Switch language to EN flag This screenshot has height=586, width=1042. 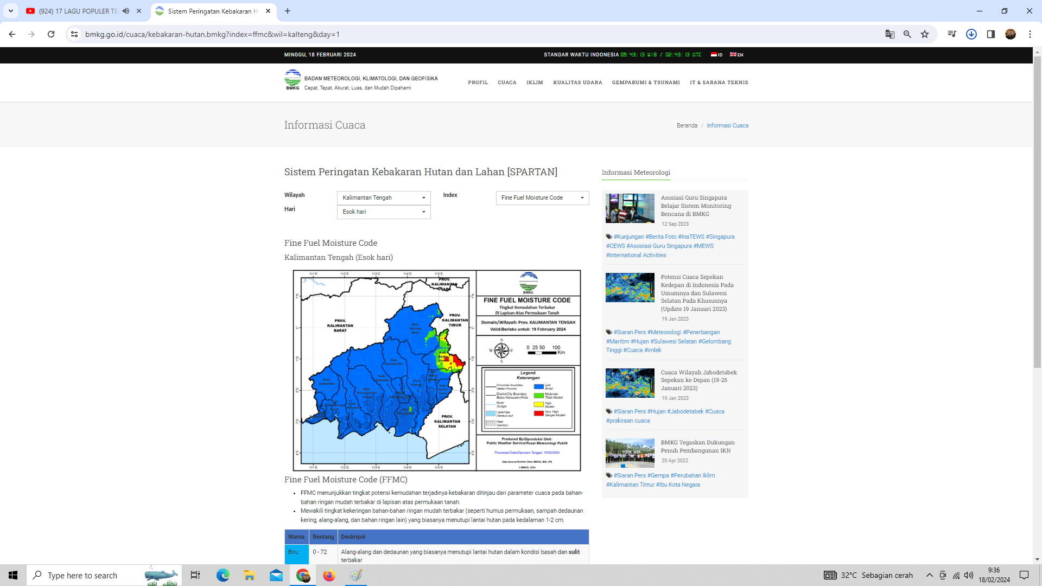pyautogui.click(x=736, y=55)
